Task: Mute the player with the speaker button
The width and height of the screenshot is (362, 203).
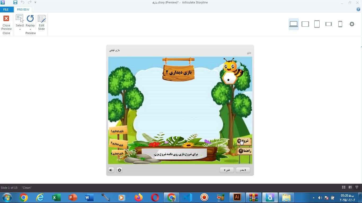Action: [111, 170]
